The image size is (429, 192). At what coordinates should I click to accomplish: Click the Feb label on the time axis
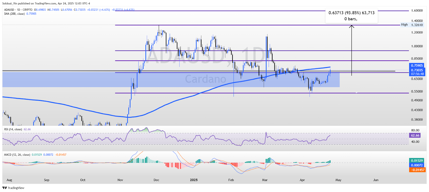tap(231, 180)
